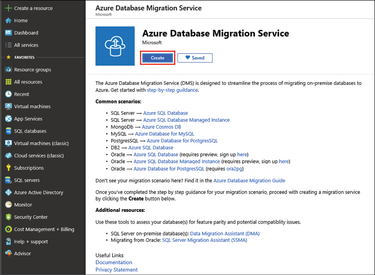Open Azure Database for PostgresSQL link for PostgresSQL source
This screenshot has width=375, height=275.
(182, 141)
